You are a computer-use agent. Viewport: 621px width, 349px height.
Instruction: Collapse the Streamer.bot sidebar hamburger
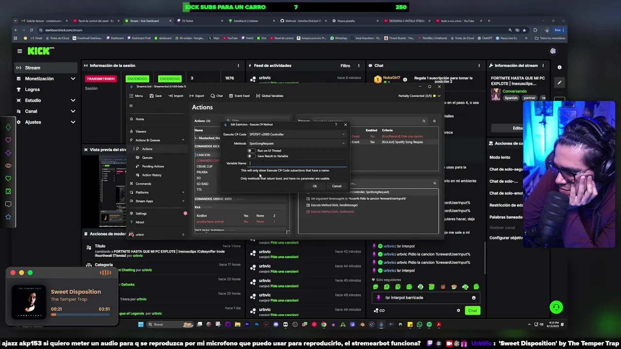pyautogui.click(x=131, y=106)
